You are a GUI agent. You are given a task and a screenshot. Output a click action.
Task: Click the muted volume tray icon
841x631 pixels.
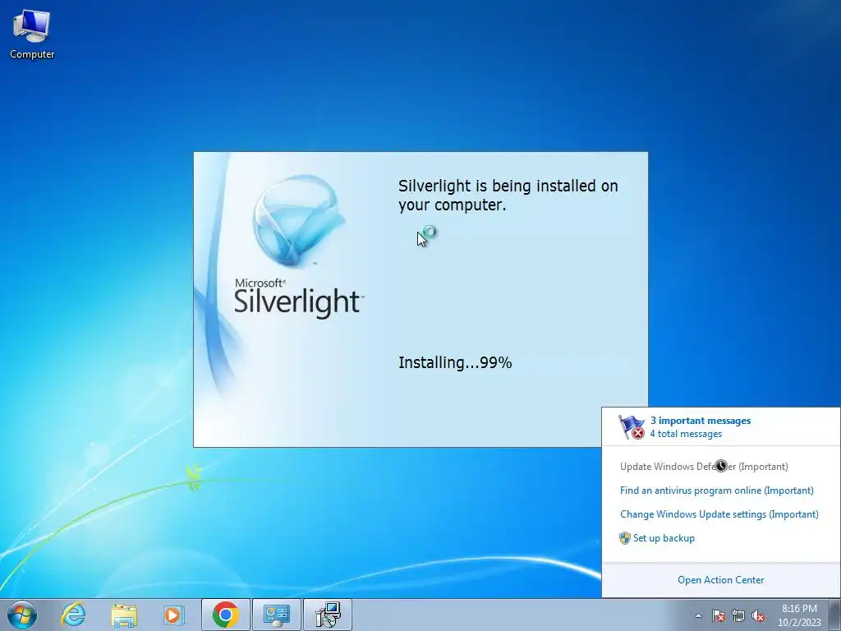(x=758, y=615)
